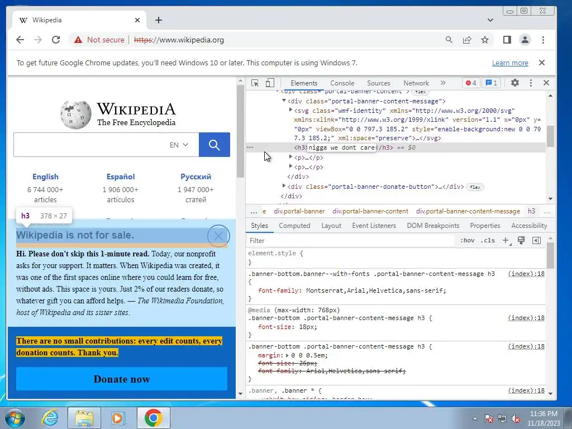
Task: Open the h3 node actions ellipsis
Action: tap(250, 147)
